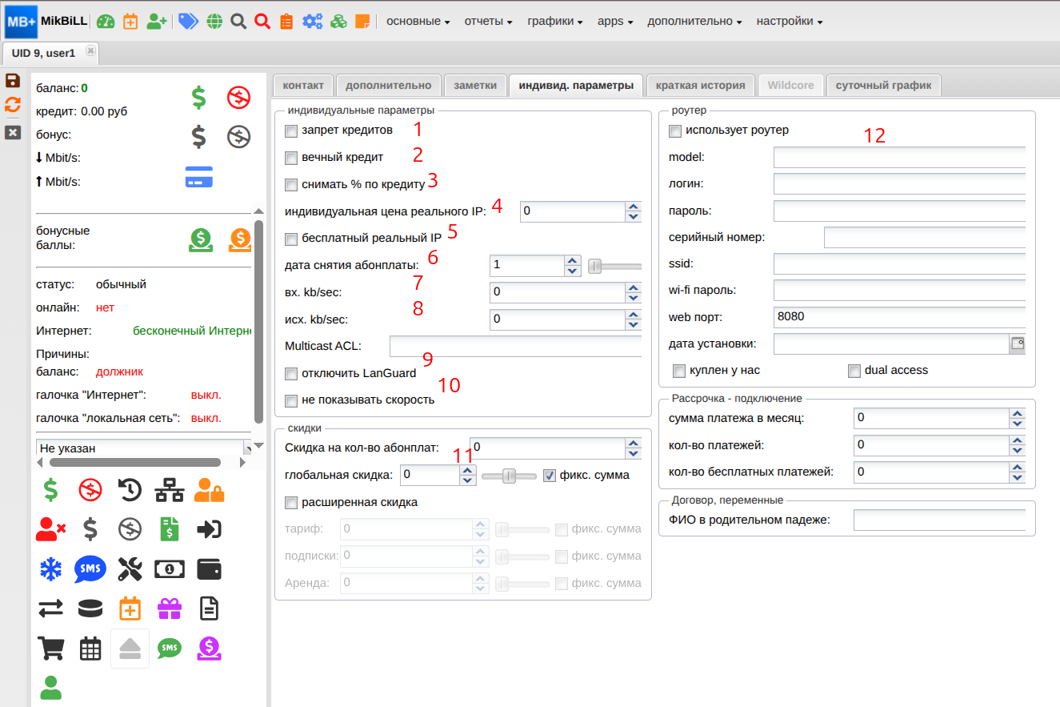Image resolution: width=1060 pixels, height=707 pixels.
Task: Open the 'краткая история' tab
Action: pyautogui.click(x=700, y=85)
